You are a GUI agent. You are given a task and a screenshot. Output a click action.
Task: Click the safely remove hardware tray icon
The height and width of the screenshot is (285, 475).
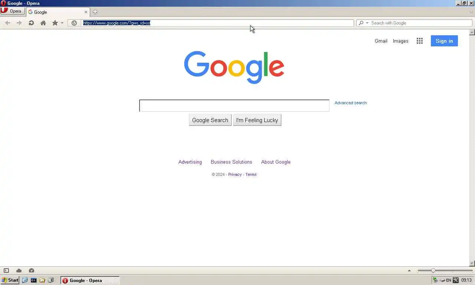(442, 280)
